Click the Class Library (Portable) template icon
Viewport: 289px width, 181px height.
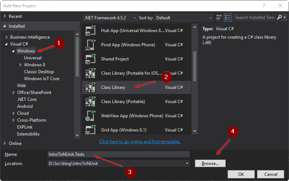[x=90, y=102]
